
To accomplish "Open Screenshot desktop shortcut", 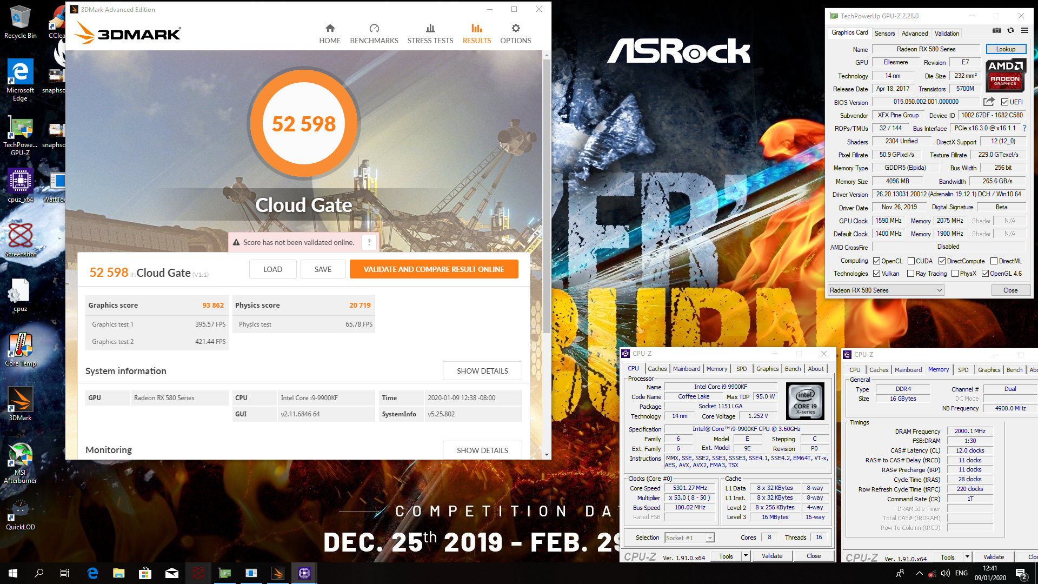I will (21, 240).
